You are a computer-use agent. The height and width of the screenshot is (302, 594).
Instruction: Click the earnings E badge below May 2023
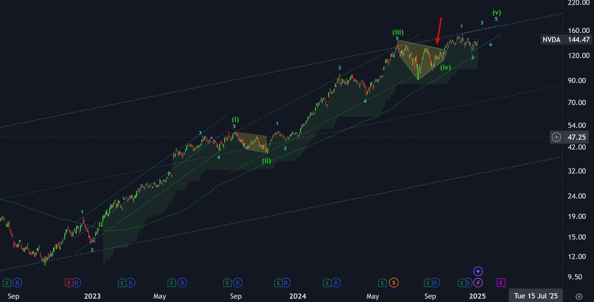pos(172,283)
